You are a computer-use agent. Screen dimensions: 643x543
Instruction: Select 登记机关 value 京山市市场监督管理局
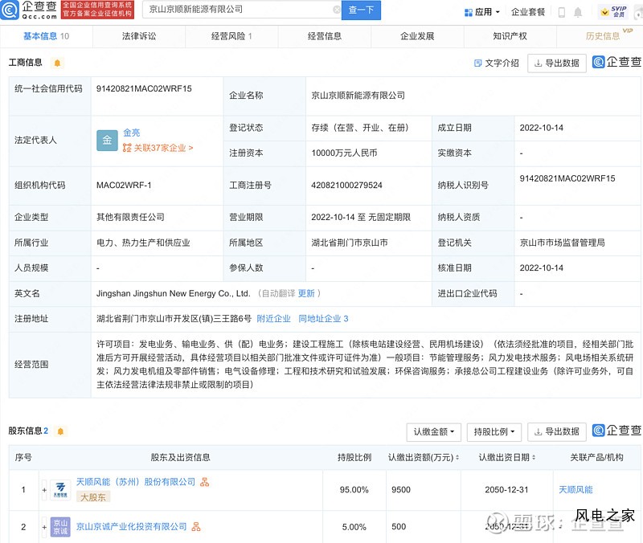tap(562, 243)
